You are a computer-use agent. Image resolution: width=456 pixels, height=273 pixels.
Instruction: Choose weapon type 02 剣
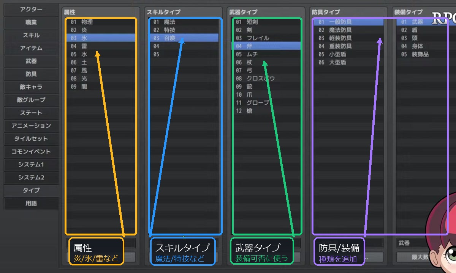[266, 30]
